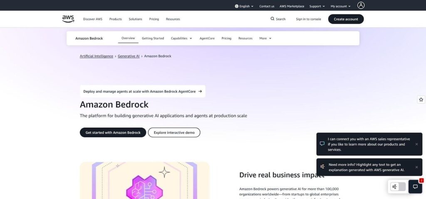Close the 'Need more info?' notification

[416, 167]
